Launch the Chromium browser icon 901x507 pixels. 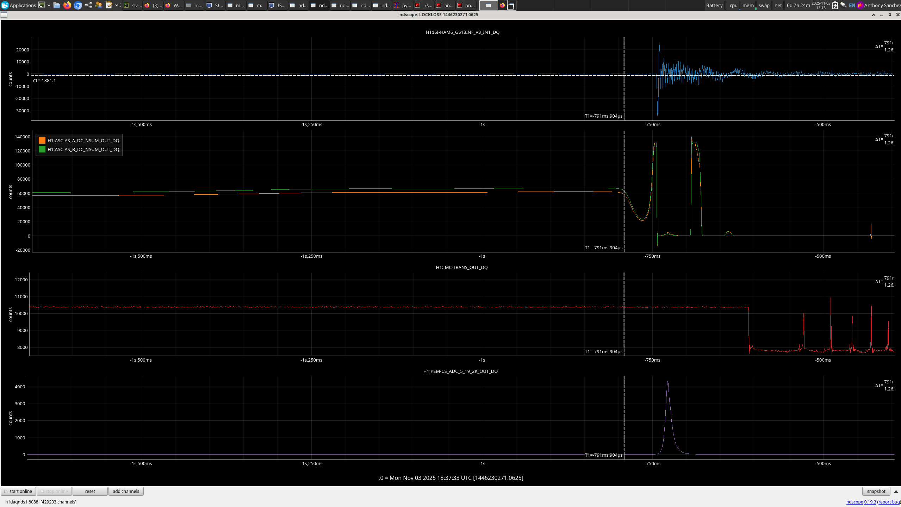pyautogui.click(x=78, y=5)
